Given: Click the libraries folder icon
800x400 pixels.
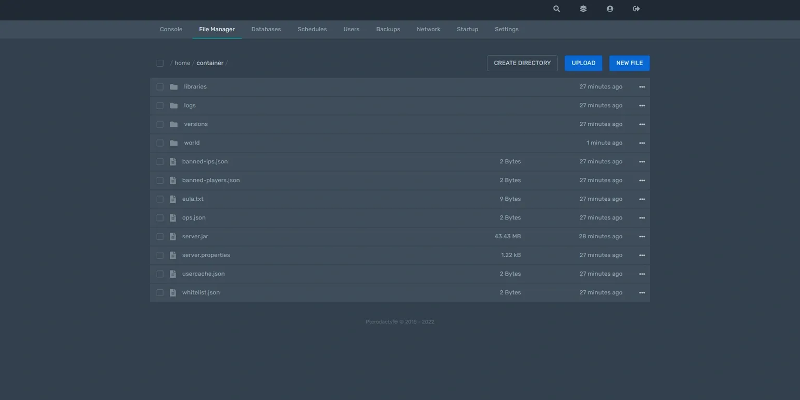Looking at the screenshot, I should tap(174, 87).
